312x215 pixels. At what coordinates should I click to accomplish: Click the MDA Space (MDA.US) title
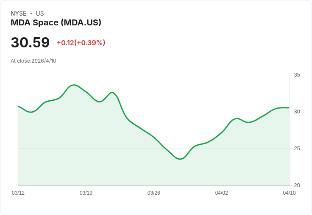[x=56, y=23]
